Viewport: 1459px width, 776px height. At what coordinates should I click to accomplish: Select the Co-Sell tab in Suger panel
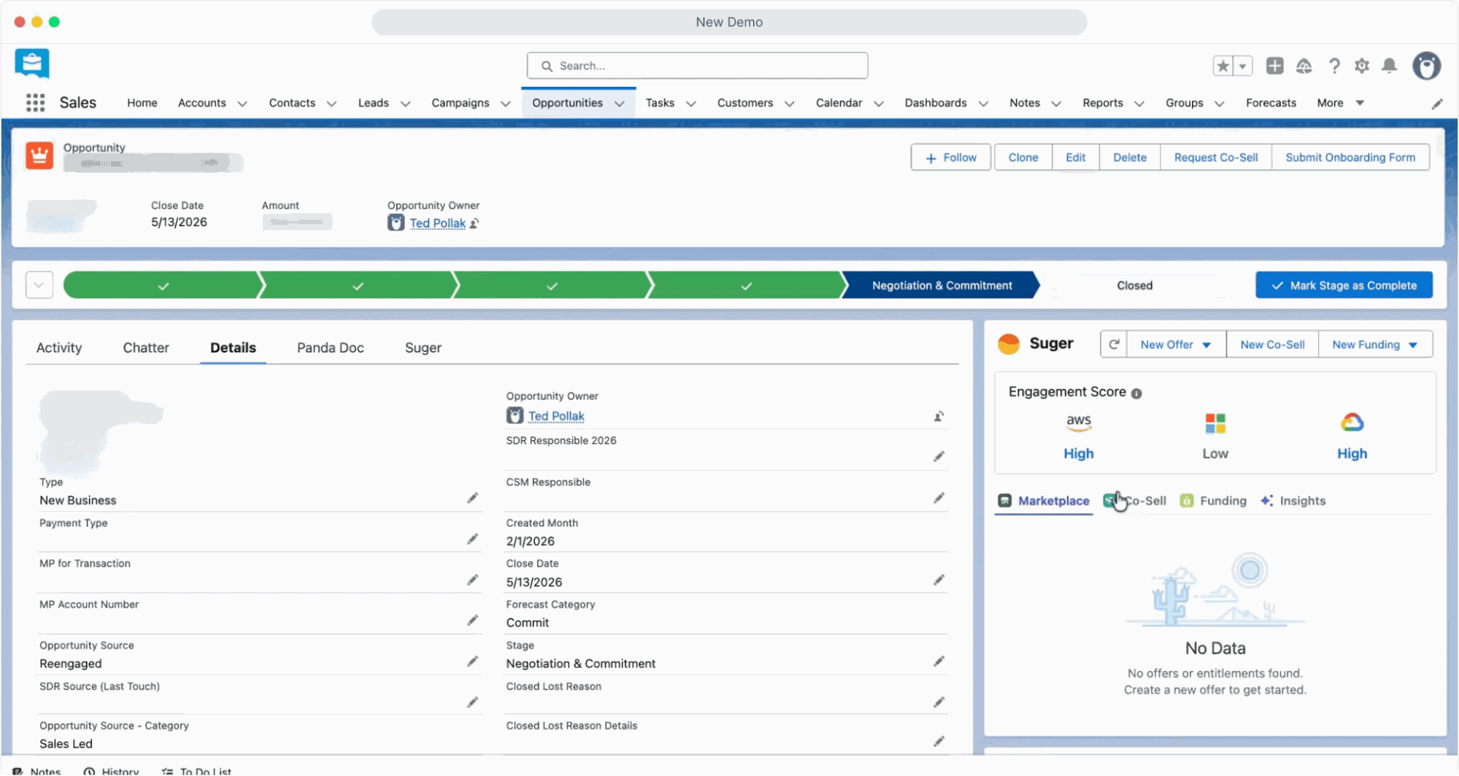point(1135,501)
